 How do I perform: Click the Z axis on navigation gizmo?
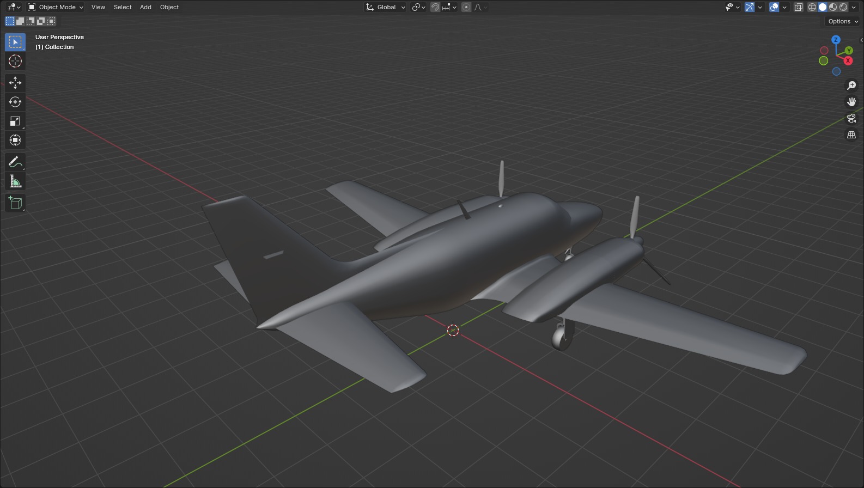(836, 40)
